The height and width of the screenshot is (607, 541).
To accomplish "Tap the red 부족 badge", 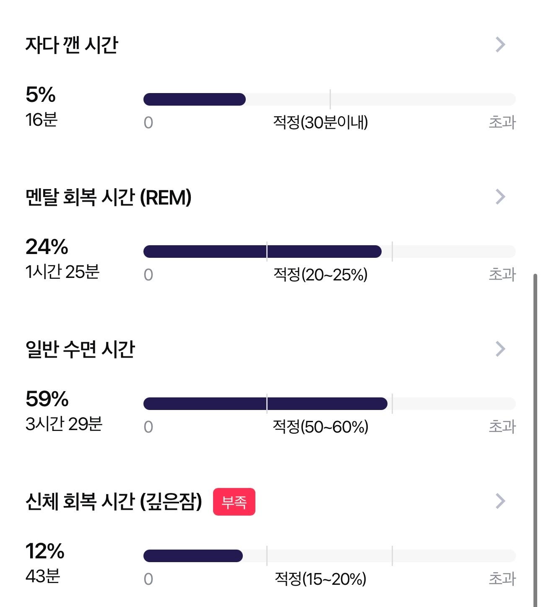I will 234,502.
